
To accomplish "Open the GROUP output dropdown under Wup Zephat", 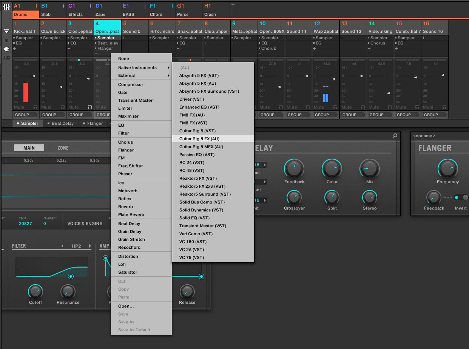I will (x=326, y=115).
